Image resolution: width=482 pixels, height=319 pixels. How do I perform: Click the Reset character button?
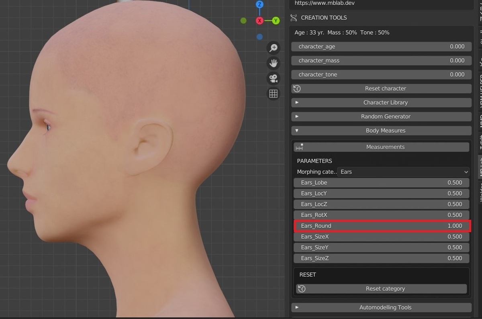(x=381, y=88)
